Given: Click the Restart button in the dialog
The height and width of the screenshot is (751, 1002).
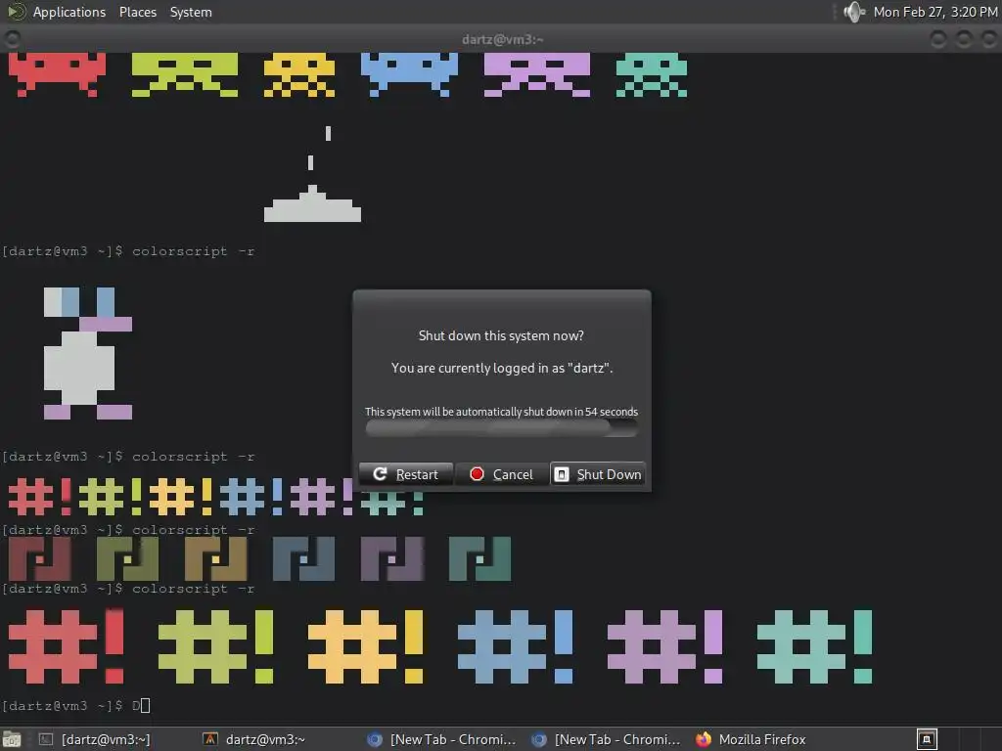Looking at the screenshot, I should [x=406, y=474].
